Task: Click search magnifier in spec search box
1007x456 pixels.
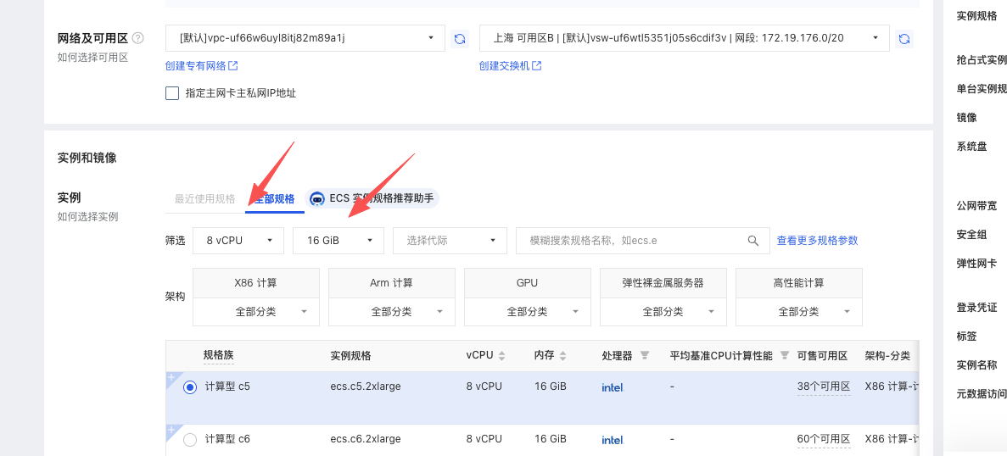Action: point(752,241)
